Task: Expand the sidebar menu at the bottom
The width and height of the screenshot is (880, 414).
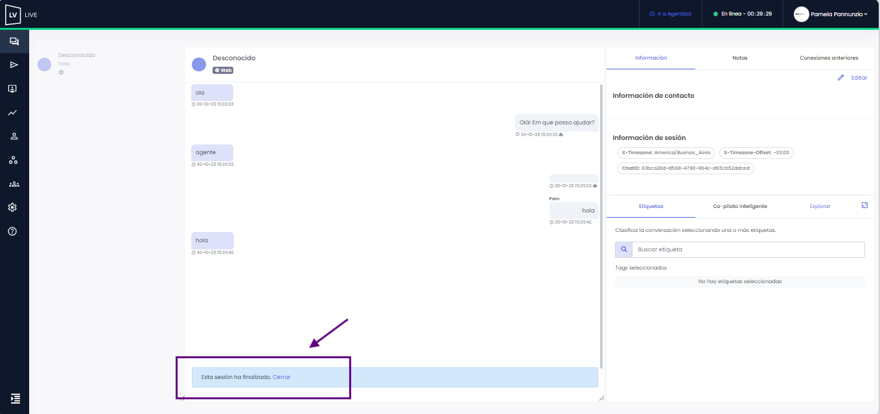Action: point(16,398)
